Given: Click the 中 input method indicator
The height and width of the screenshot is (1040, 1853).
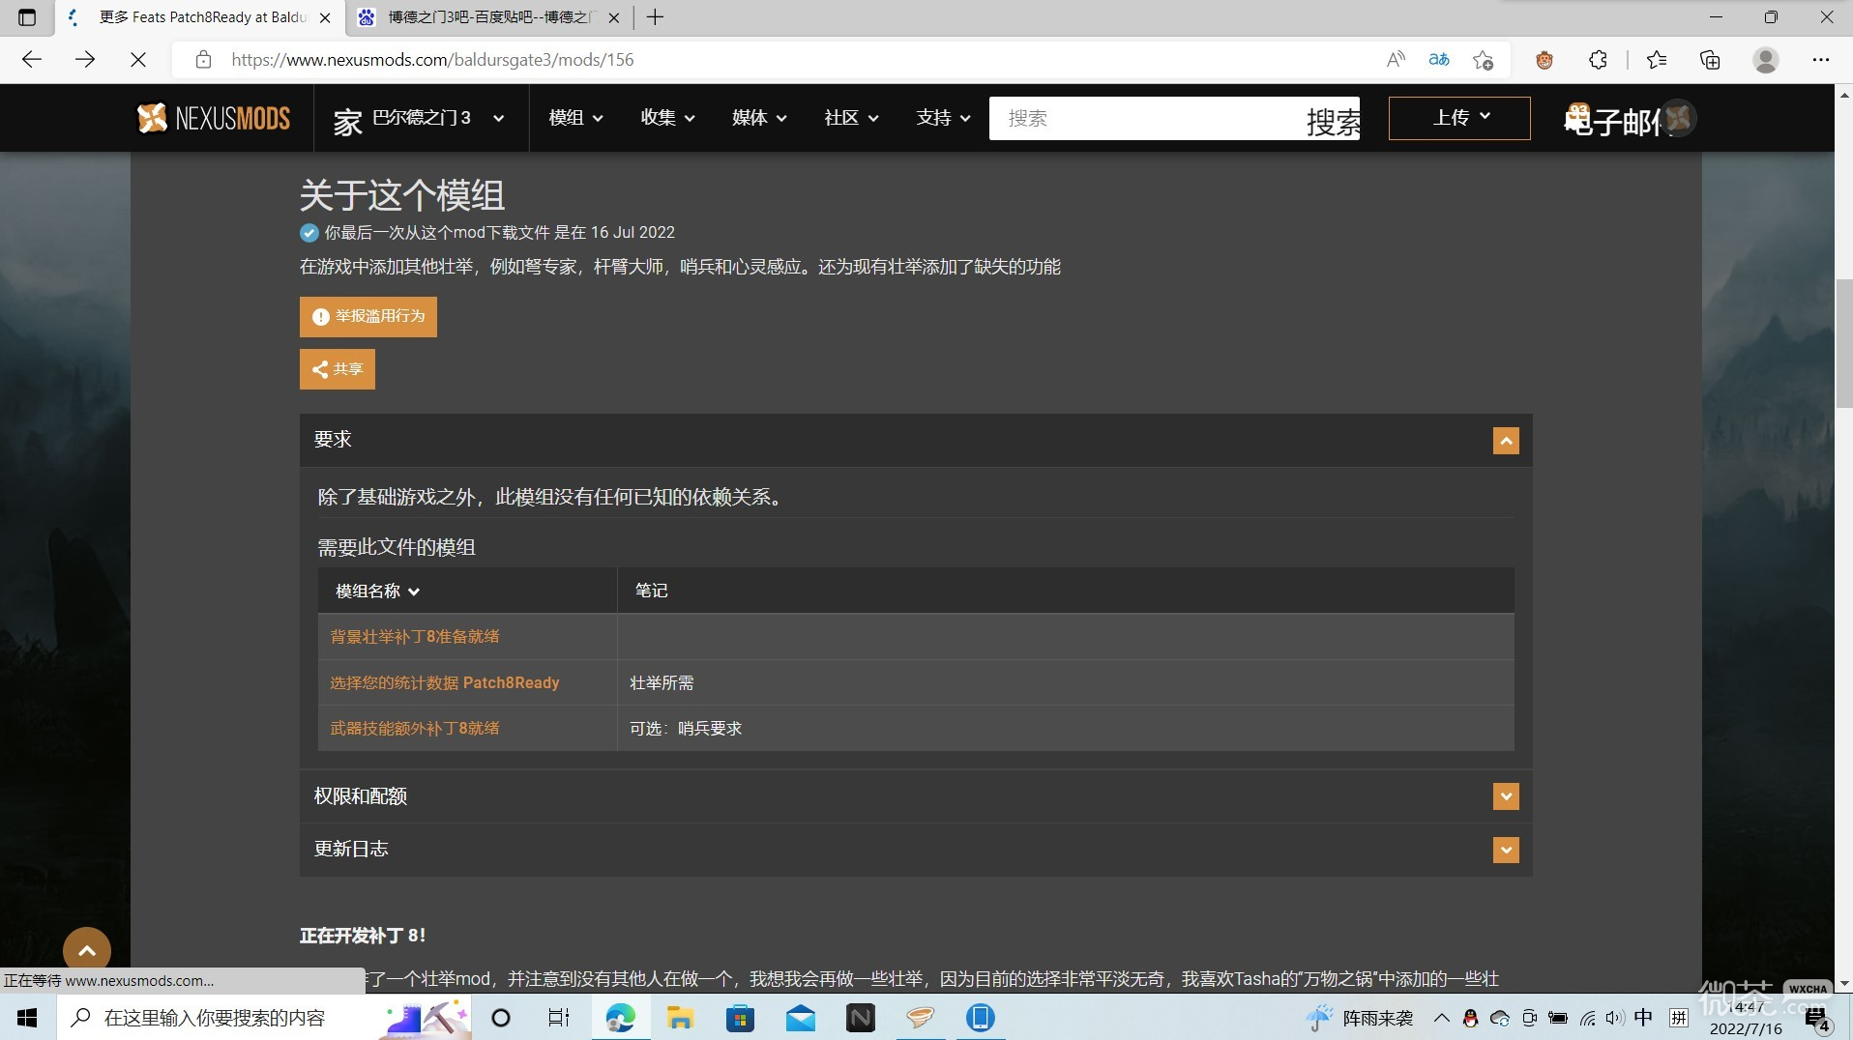Looking at the screenshot, I should (1643, 1018).
